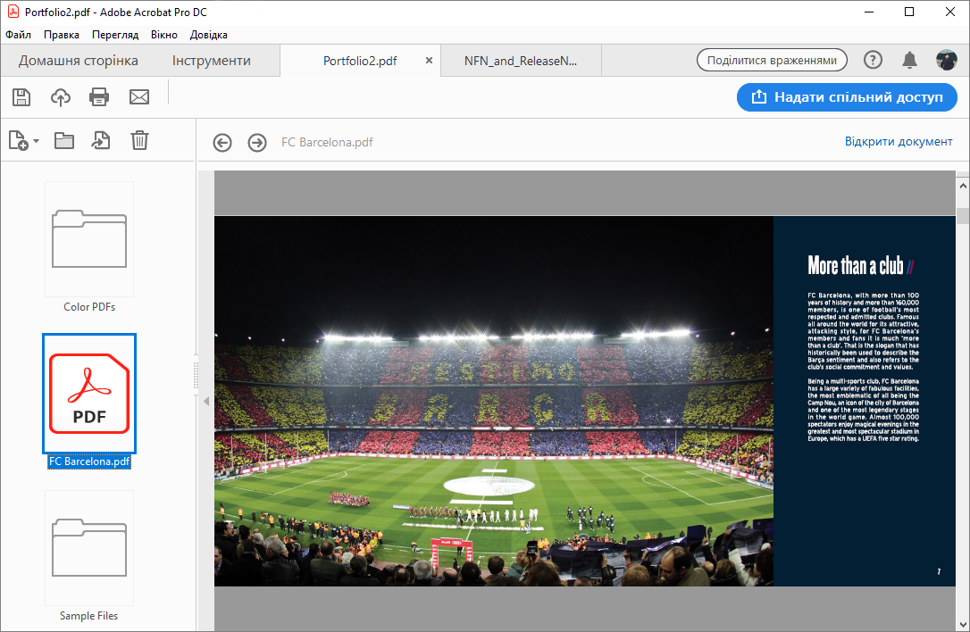The image size is (970, 632).
Task: Click the FC Barcelona.pdf title in the preview header
Action: pos(327,142)
